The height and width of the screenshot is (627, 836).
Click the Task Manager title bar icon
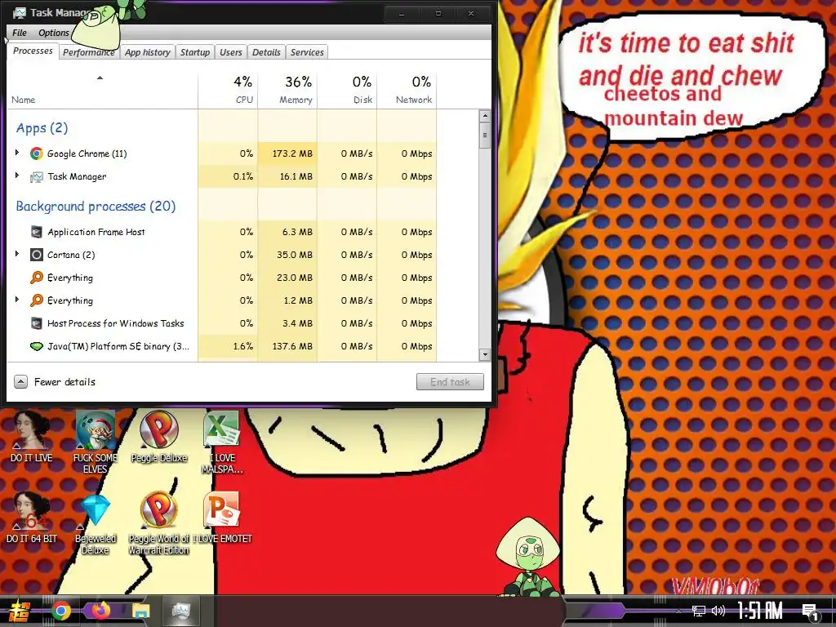(x=20, y=13)
